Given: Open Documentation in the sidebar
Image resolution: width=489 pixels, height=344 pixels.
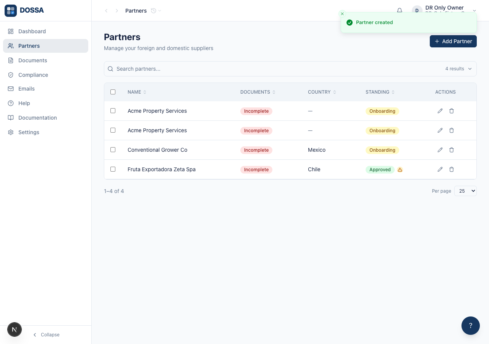Looking at the screenshot, I should [45, 118].
